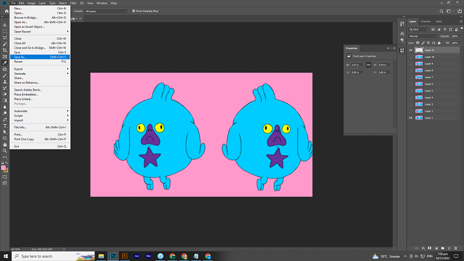Choose Save As from the File menu
The image size is (464, 261).
[x=40, y=57]
